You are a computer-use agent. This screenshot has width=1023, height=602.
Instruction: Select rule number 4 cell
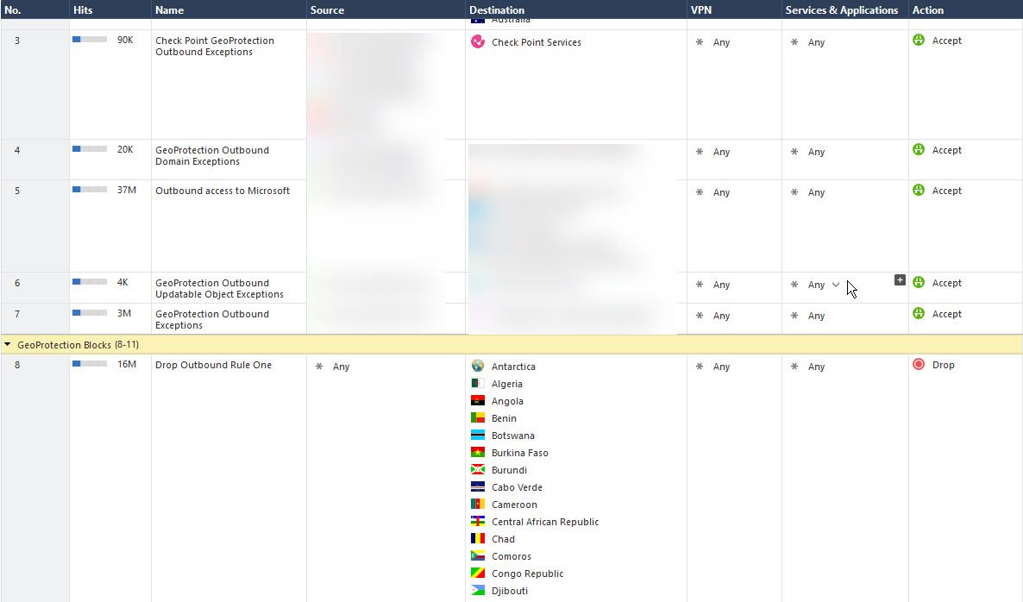[35, 160]
